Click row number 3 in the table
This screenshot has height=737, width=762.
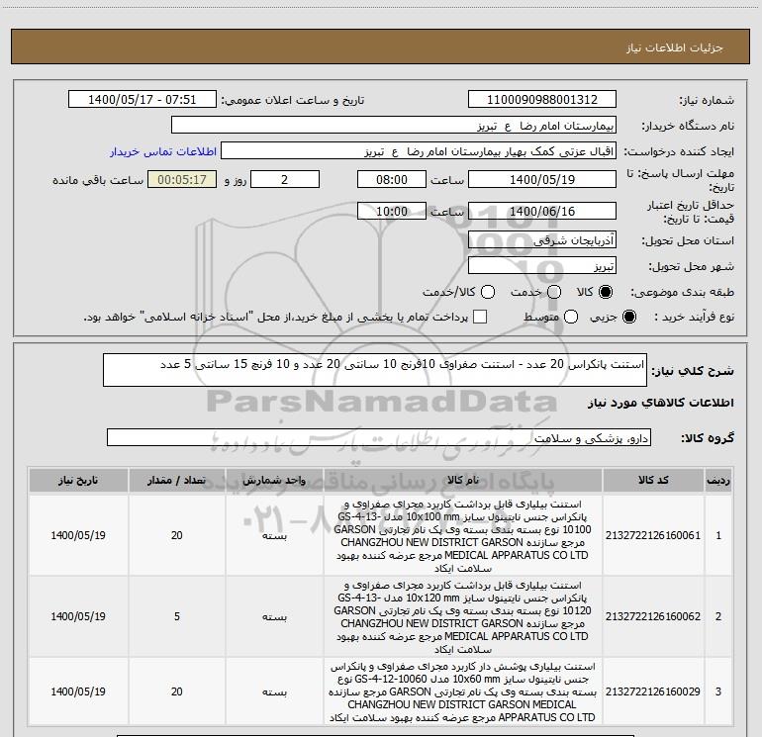(718, 691)
